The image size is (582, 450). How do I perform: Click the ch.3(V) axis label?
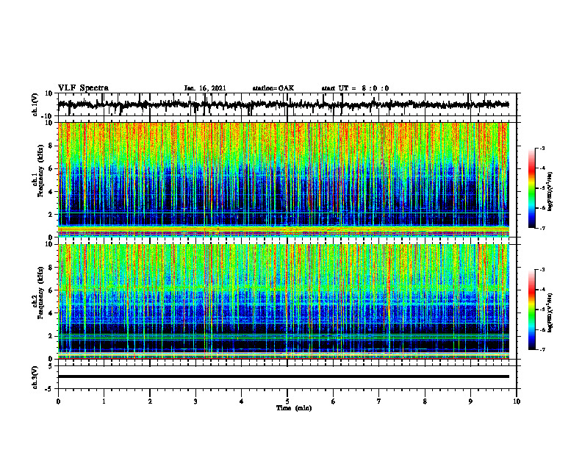coord(35,377)
